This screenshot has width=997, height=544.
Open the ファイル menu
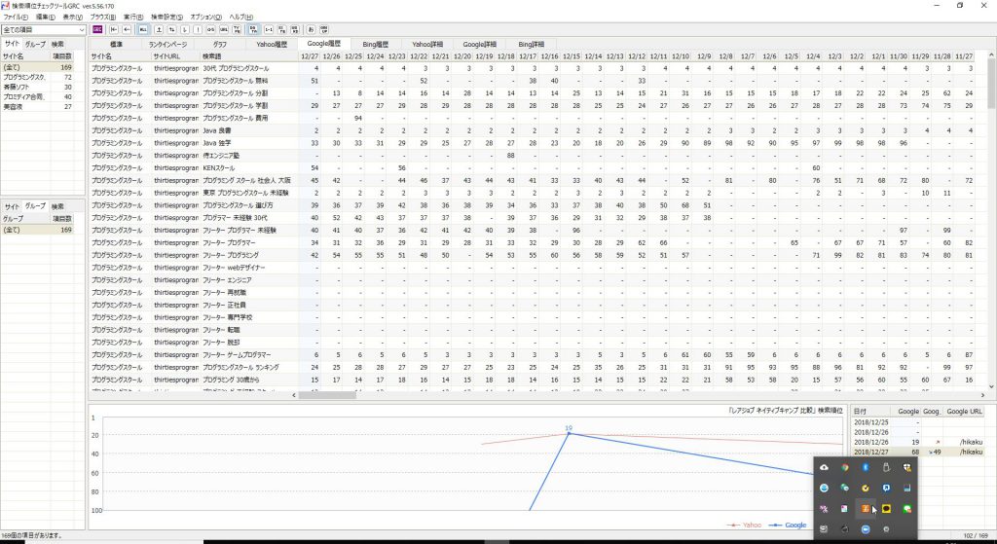tap(16, 18)
